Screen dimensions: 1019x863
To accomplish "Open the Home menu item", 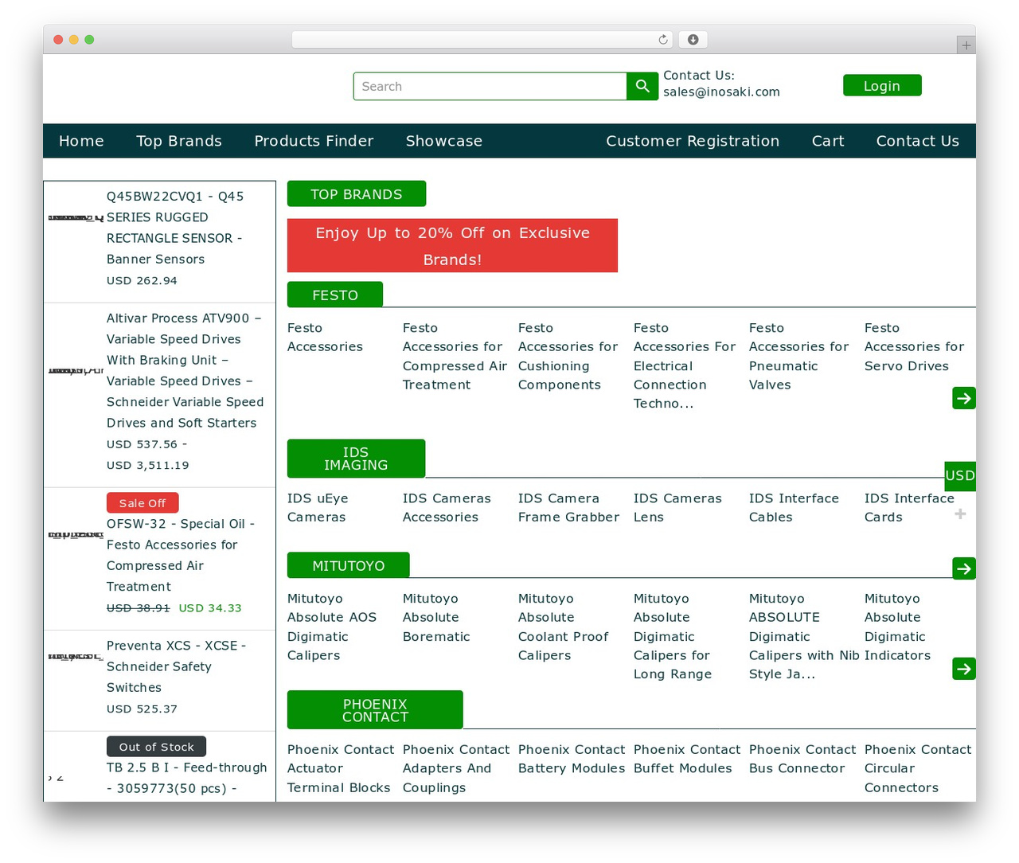I will [x=81, y=141].
